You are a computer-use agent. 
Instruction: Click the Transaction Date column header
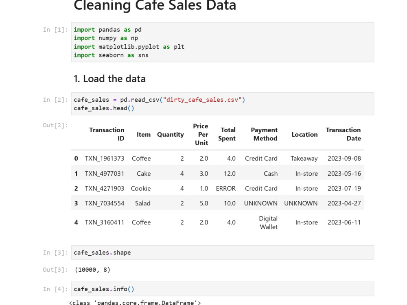click(343, 134)
